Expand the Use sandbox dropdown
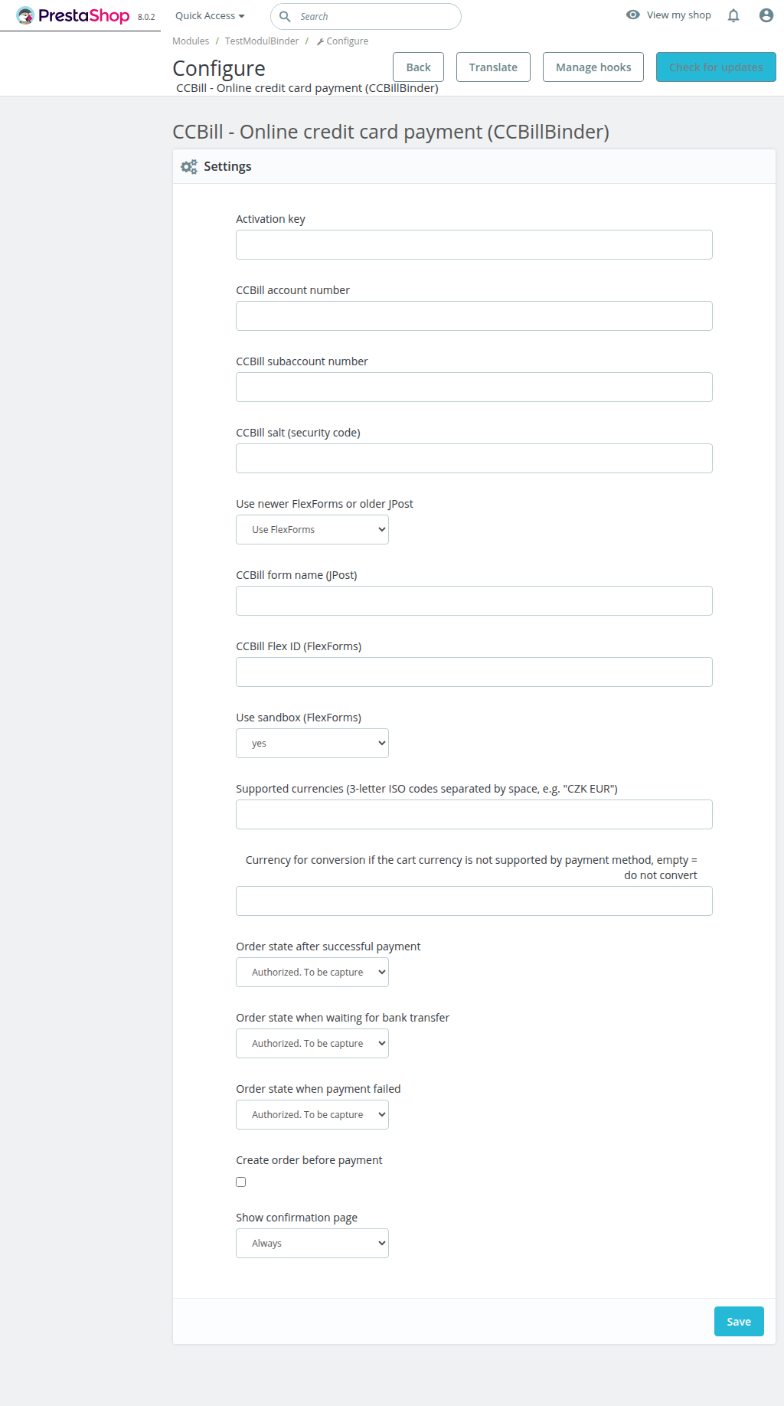 tap(312, 743)
